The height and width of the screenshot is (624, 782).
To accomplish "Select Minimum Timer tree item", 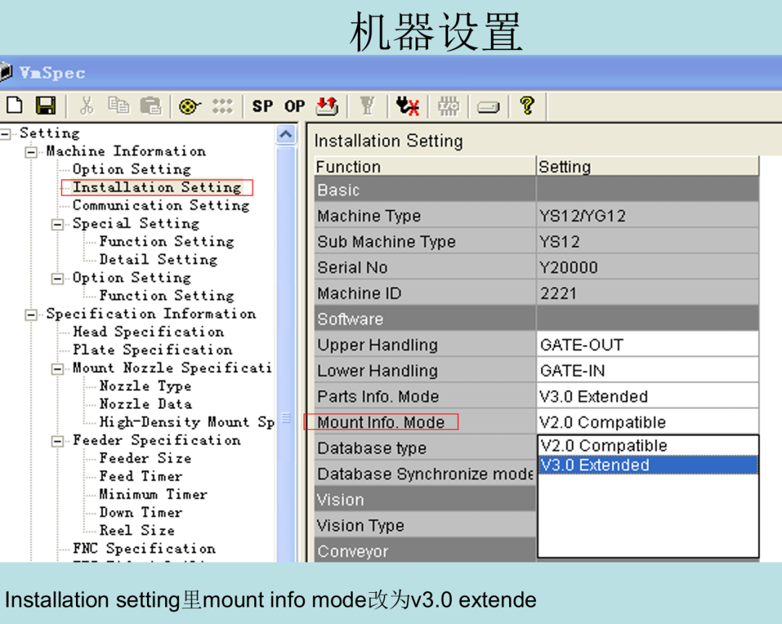I will 153,494.
